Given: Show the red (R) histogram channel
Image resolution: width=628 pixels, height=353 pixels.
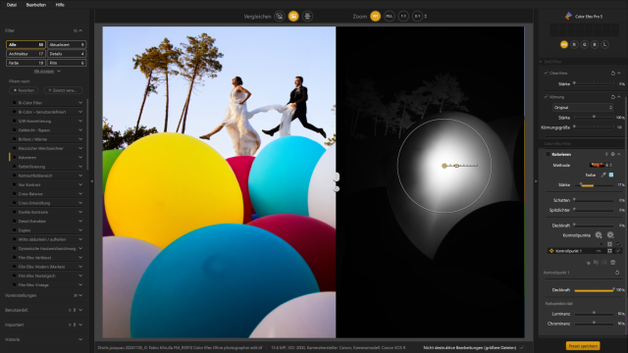Looking at the screenshot, I should (x=574, y=44).
